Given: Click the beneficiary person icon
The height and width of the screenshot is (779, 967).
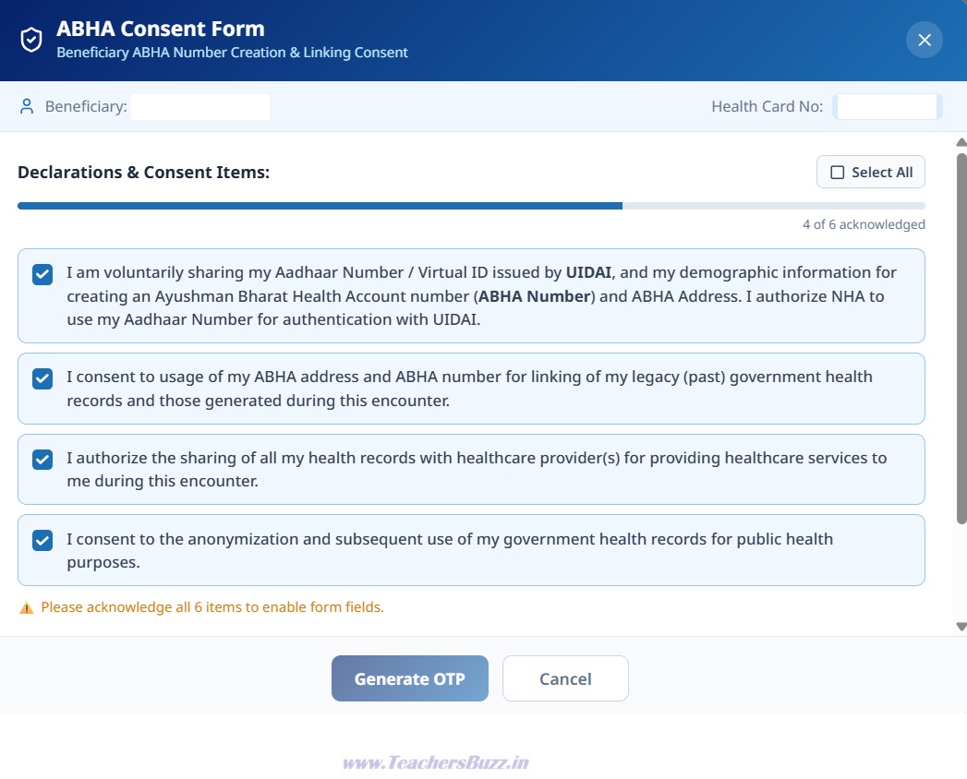Looking at the screenshot, I should click(27, 107).
